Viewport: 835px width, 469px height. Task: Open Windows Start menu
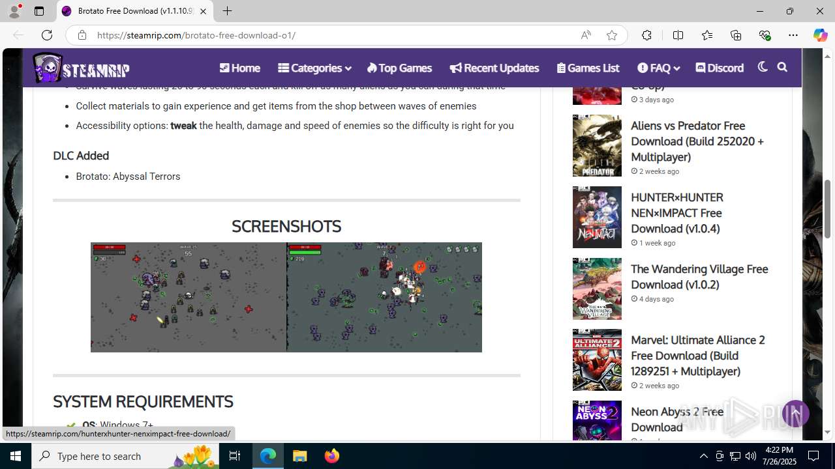16,456
